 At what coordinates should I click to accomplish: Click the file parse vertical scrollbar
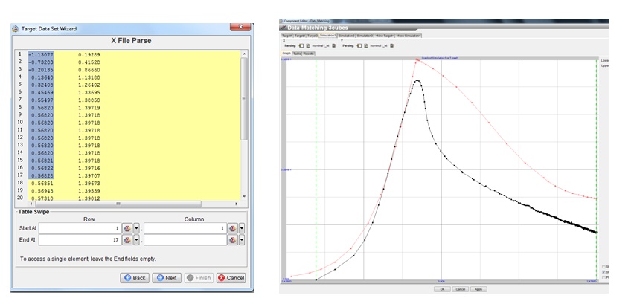[244, 99]
